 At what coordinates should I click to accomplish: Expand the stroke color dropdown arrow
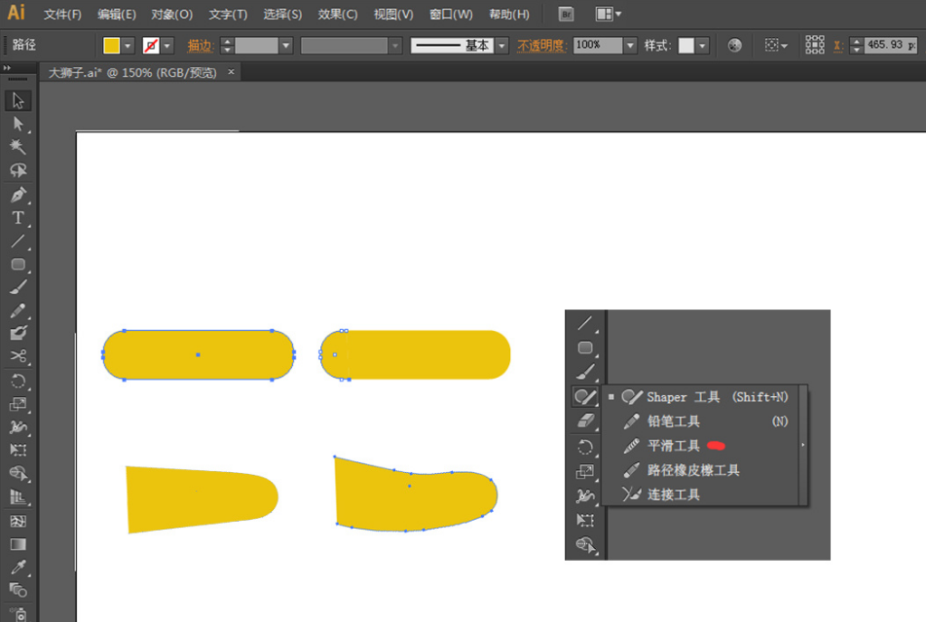click(x=167, y=46)
